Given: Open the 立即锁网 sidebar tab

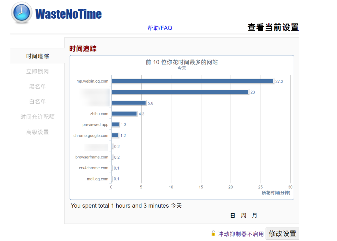Looking at the screenshot, I should tap(37, 71).
